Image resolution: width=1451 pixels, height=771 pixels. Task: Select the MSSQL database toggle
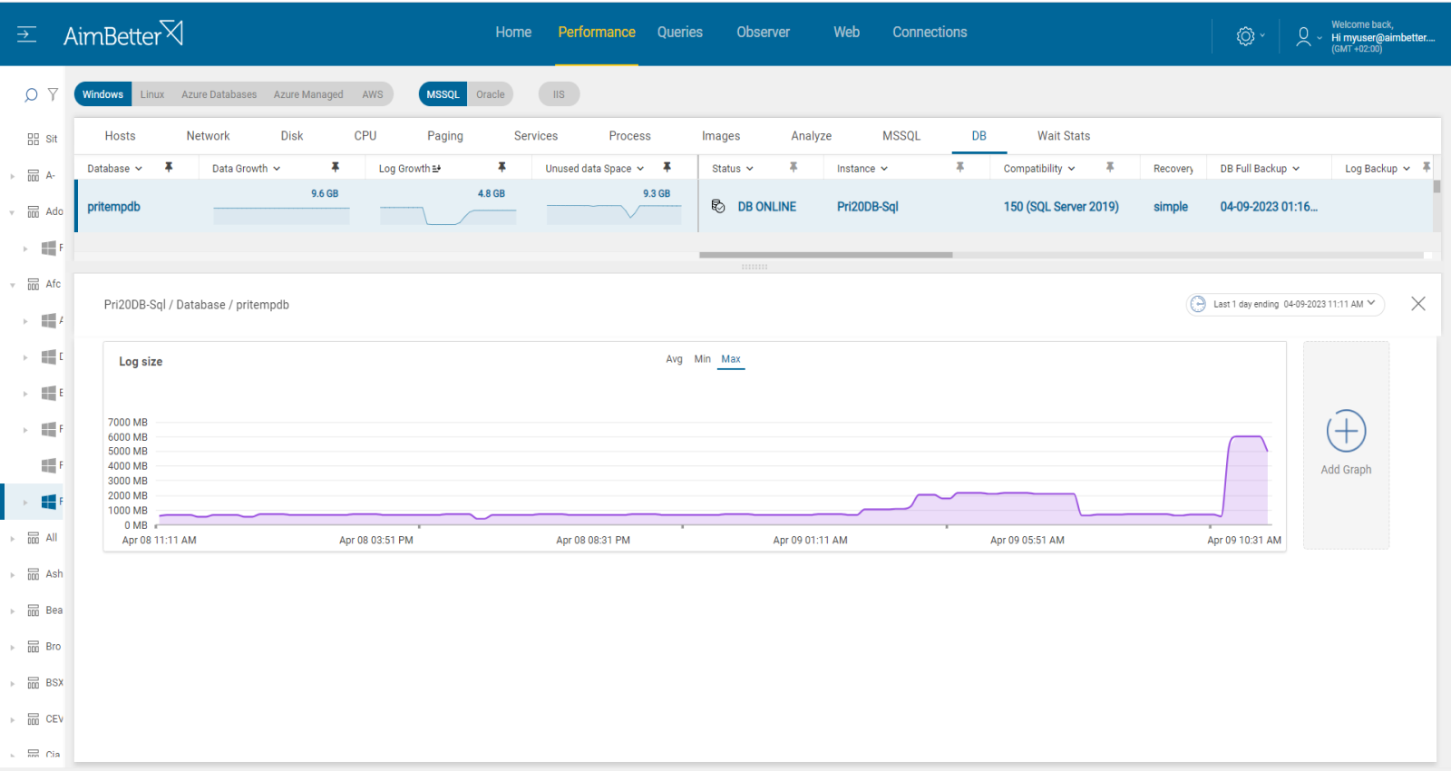(443, 94)
